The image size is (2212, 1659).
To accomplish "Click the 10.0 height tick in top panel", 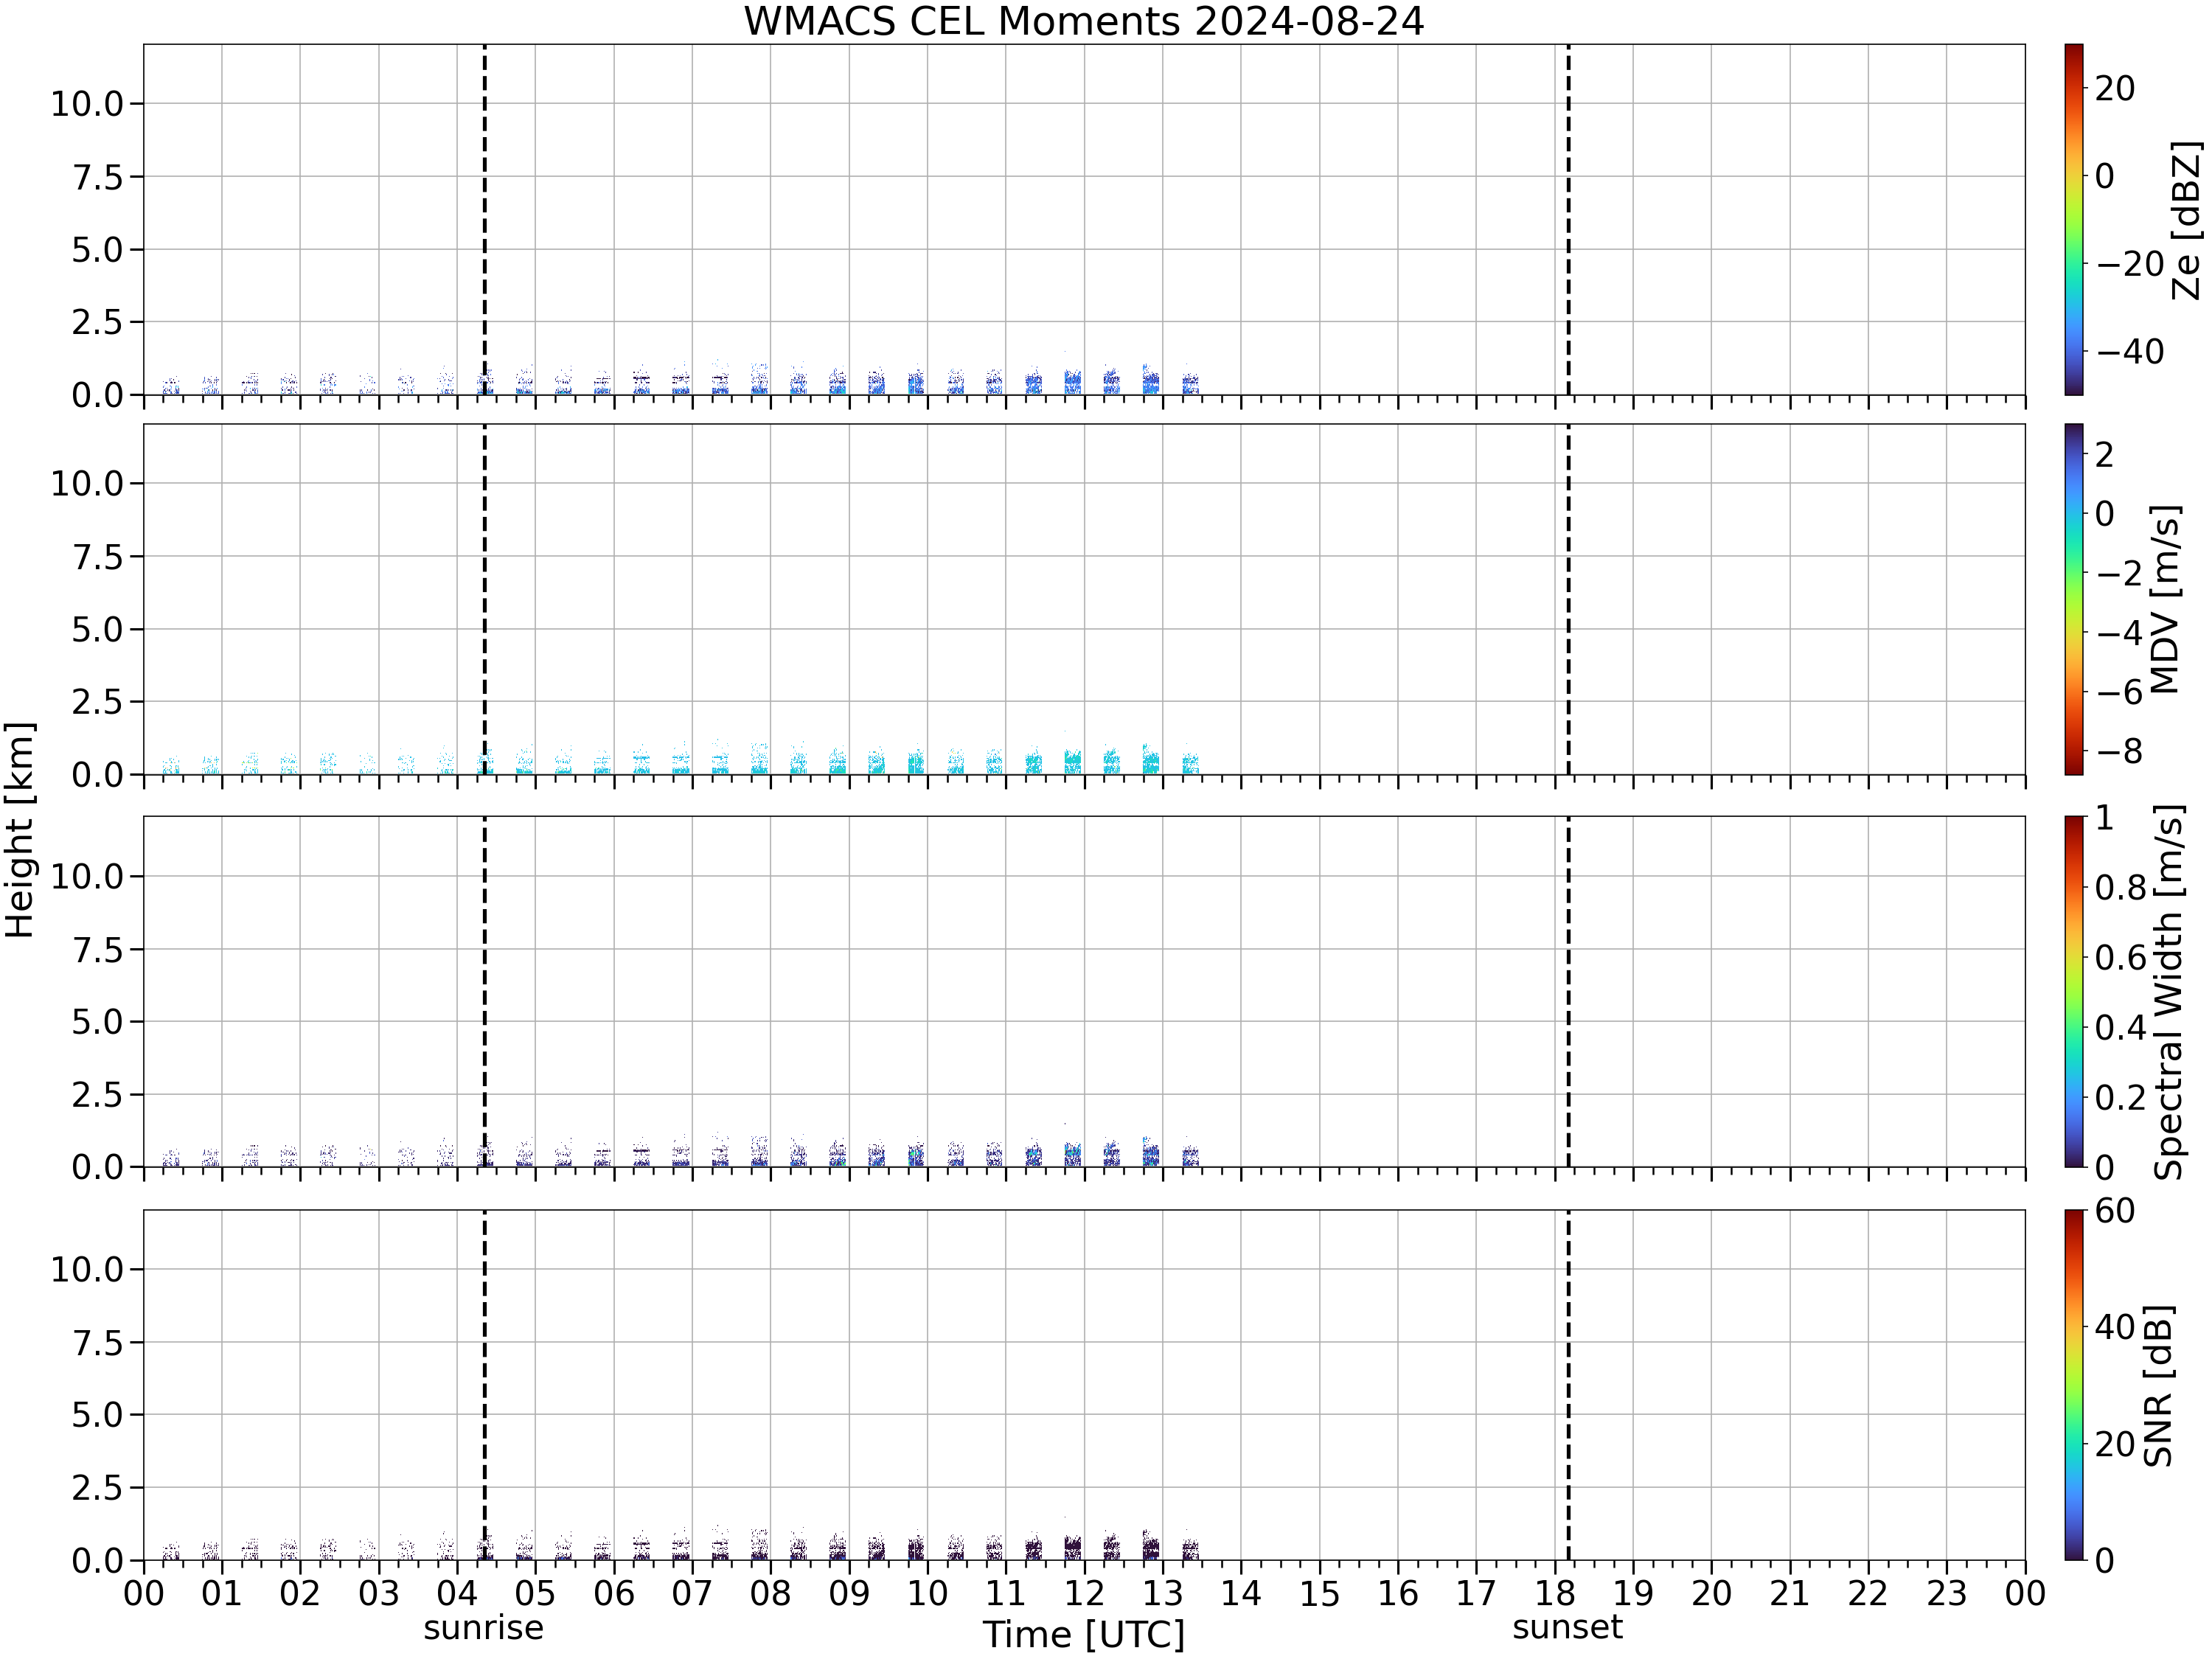I will pyautogui.click(x=87, y=103).
